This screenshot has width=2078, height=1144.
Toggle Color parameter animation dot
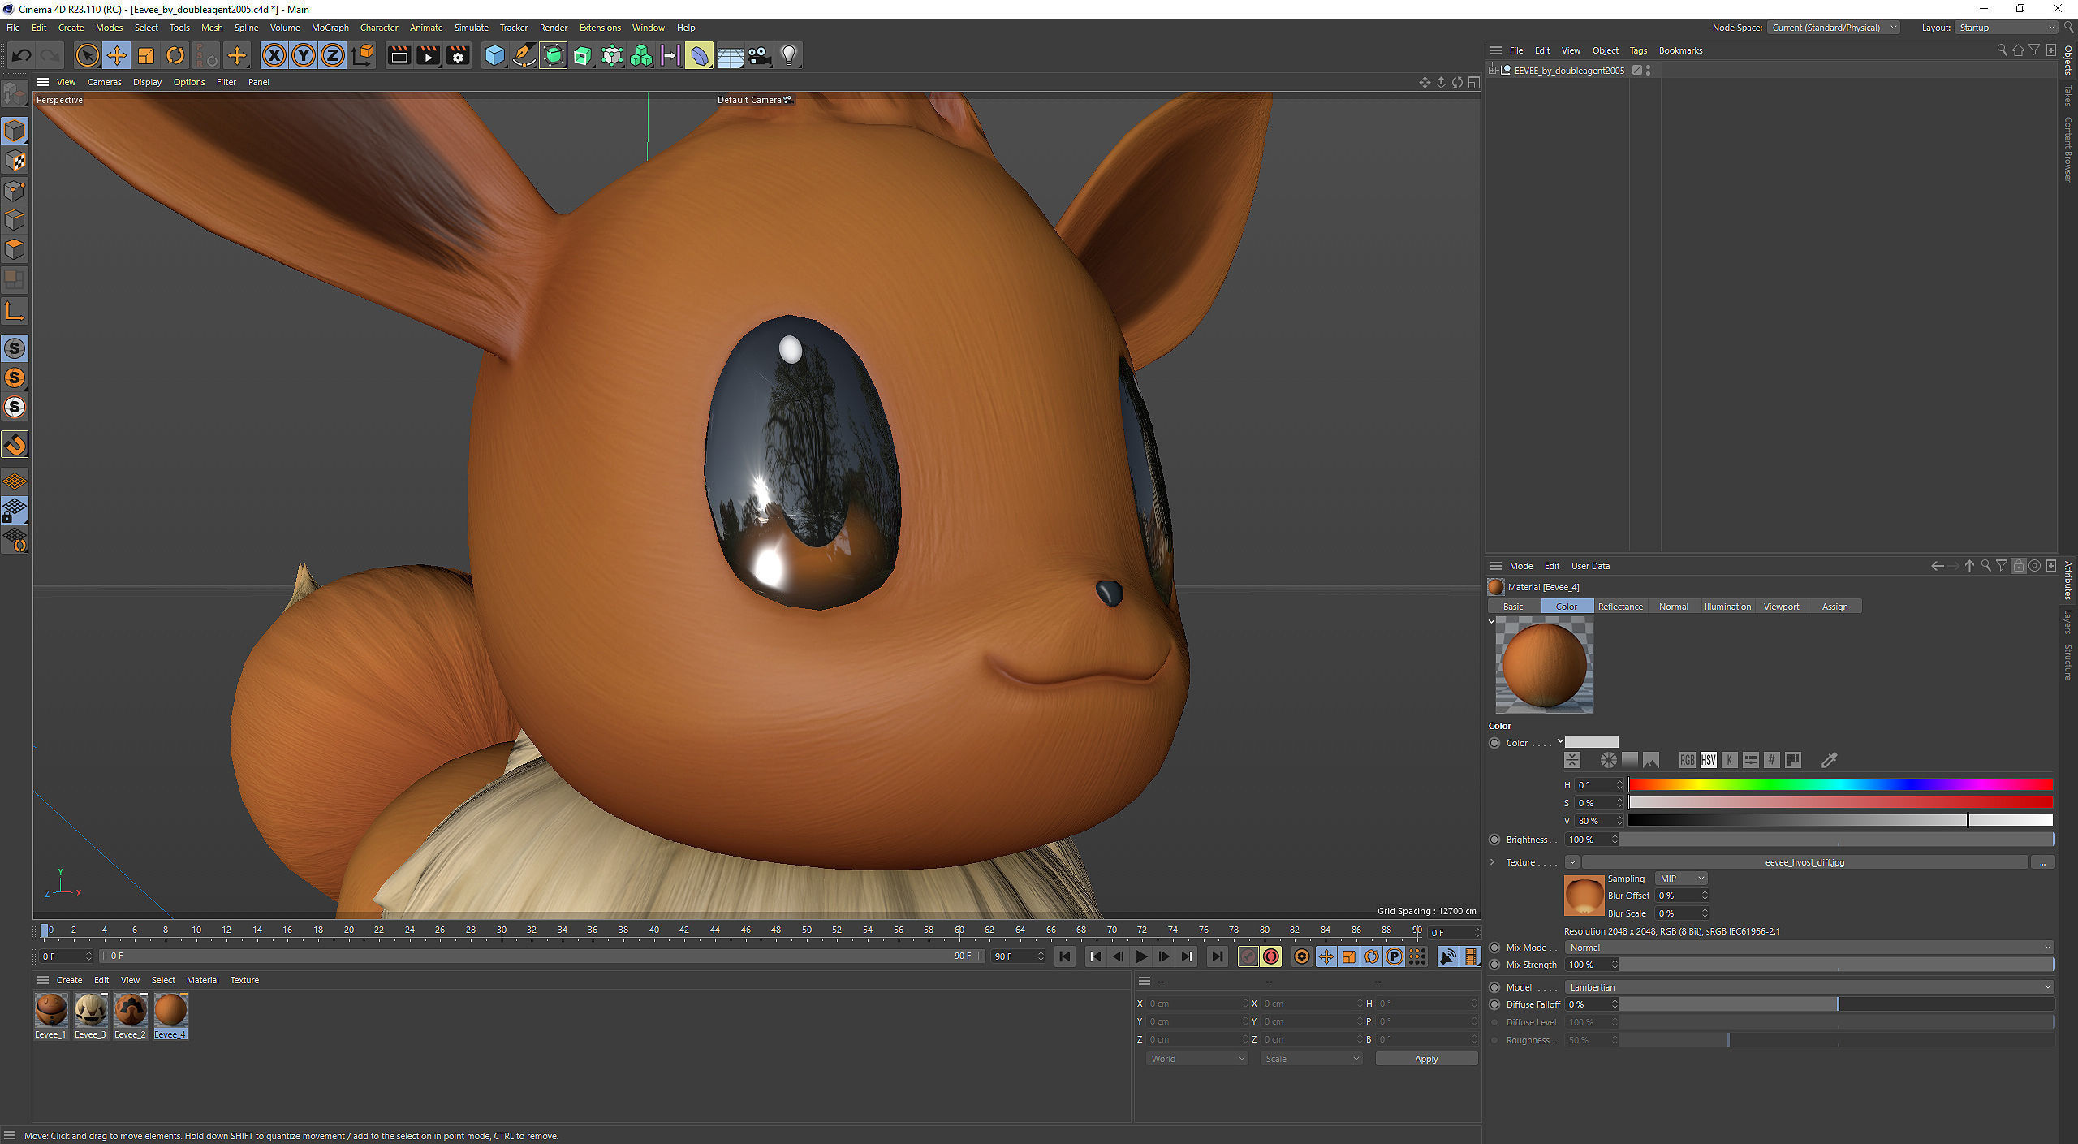pos(1494,743)
